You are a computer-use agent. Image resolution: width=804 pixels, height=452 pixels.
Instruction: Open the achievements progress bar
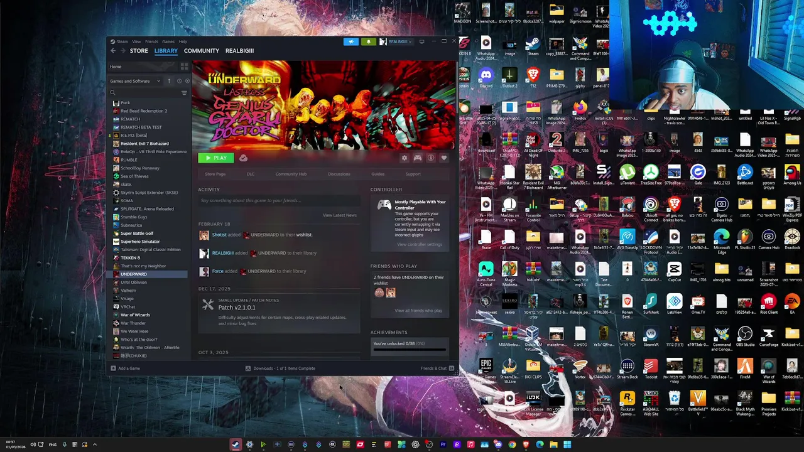[410, 350]
